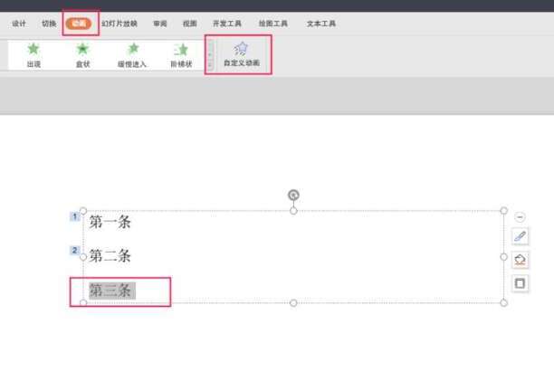The image size is (554, 382).
Task: Click the highlighted text 第三条
Action: click(x=111, y=291)
